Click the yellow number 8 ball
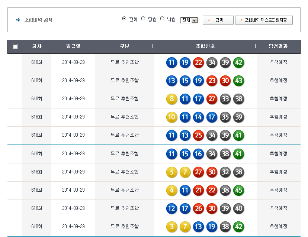The height and width of the screenshot is (237, 308). click(171, 99)
